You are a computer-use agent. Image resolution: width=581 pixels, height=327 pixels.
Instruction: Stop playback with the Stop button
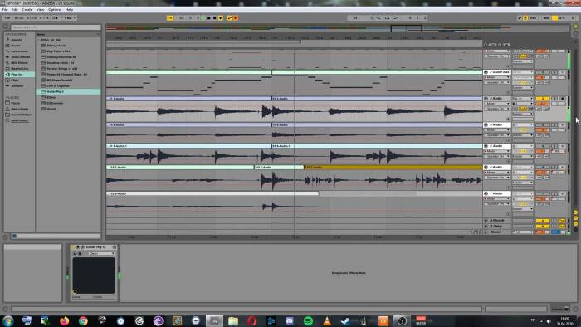point(209,17)
